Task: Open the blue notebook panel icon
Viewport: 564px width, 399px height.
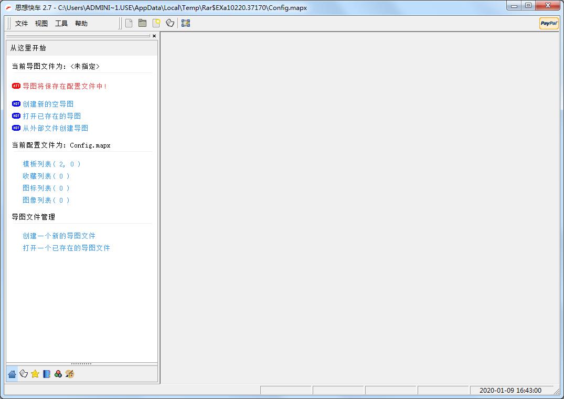Action: coord(47,374)
